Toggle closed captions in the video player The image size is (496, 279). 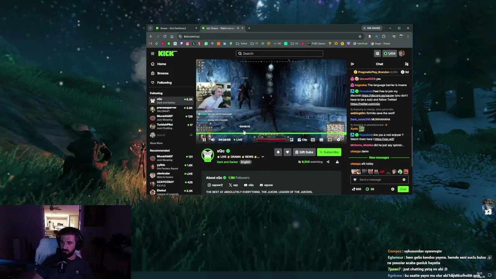pos(313,139)
